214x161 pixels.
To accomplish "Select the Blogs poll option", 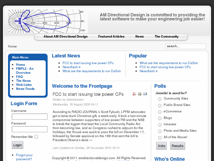I will click(160, 118).
